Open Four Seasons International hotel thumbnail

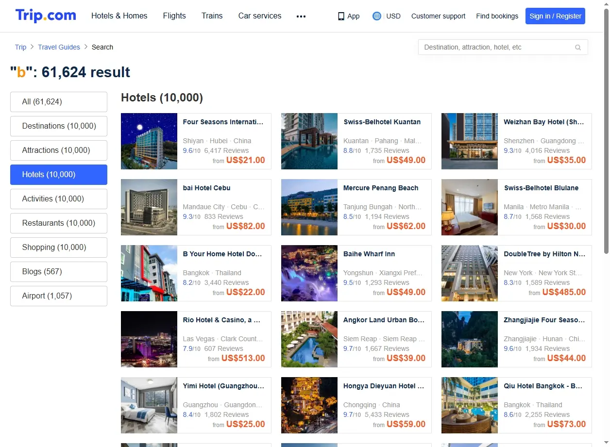[x=149, y=141]
